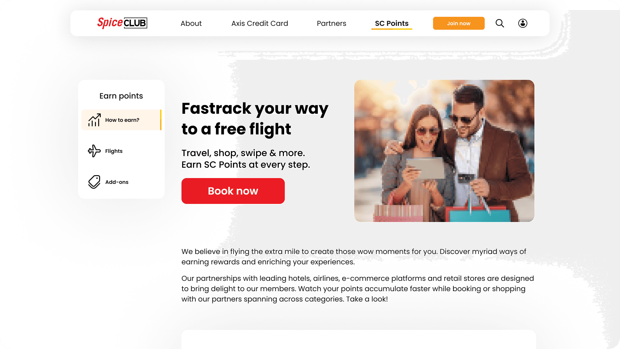Click the shopping couple hero image
Screen dimensions: 620x349
pyautogui.click(x=444, y=151)
